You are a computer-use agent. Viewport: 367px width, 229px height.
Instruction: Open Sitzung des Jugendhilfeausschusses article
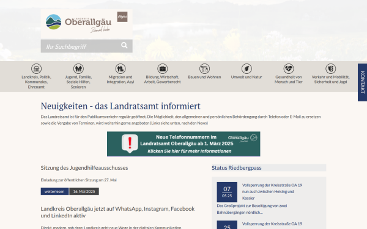point(84,168)
